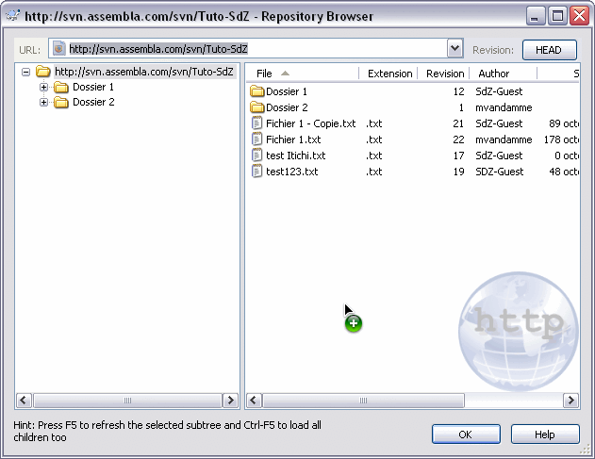Click file icon of test Itichi.txt

[256, 156]
